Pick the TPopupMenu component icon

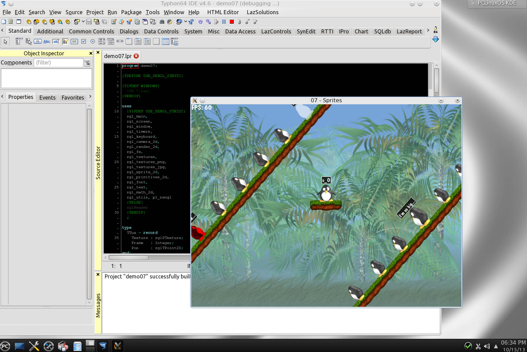coord(29,42)
